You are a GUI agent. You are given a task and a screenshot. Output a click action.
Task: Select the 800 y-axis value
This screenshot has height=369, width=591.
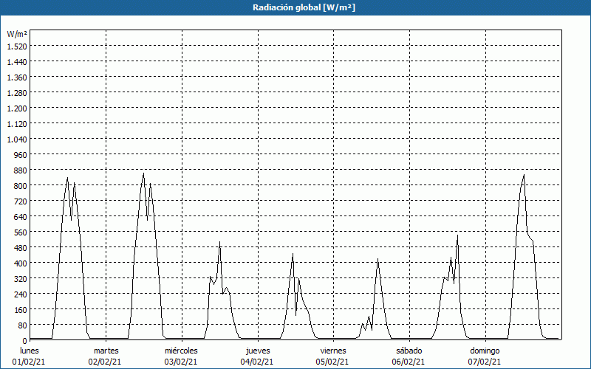pos(21,186)
